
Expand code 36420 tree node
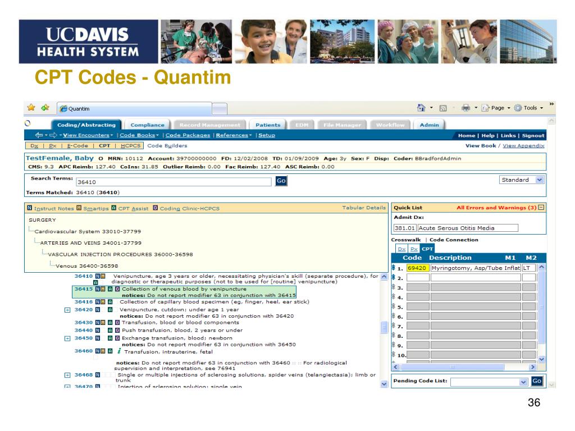click(67, 310)
